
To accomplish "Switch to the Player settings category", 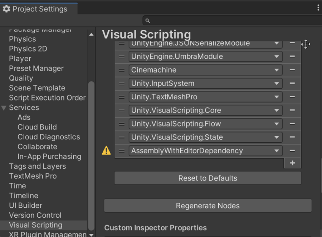I will 20,58.
